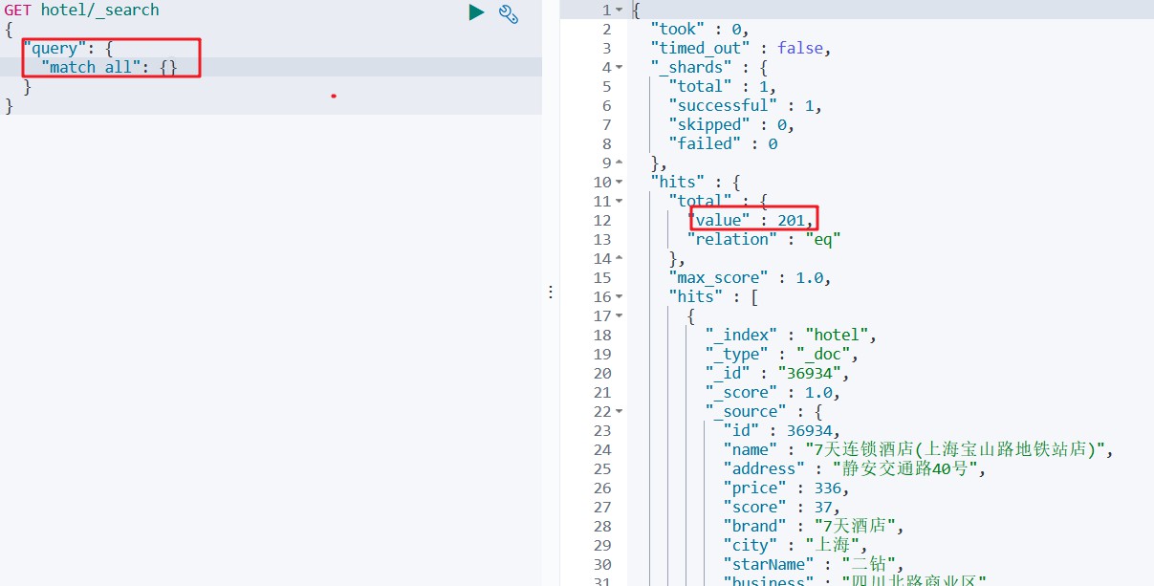
Task: Click the "brand" : "7天酒店" line
Action: pyautogui.click(x=814, y=526)
